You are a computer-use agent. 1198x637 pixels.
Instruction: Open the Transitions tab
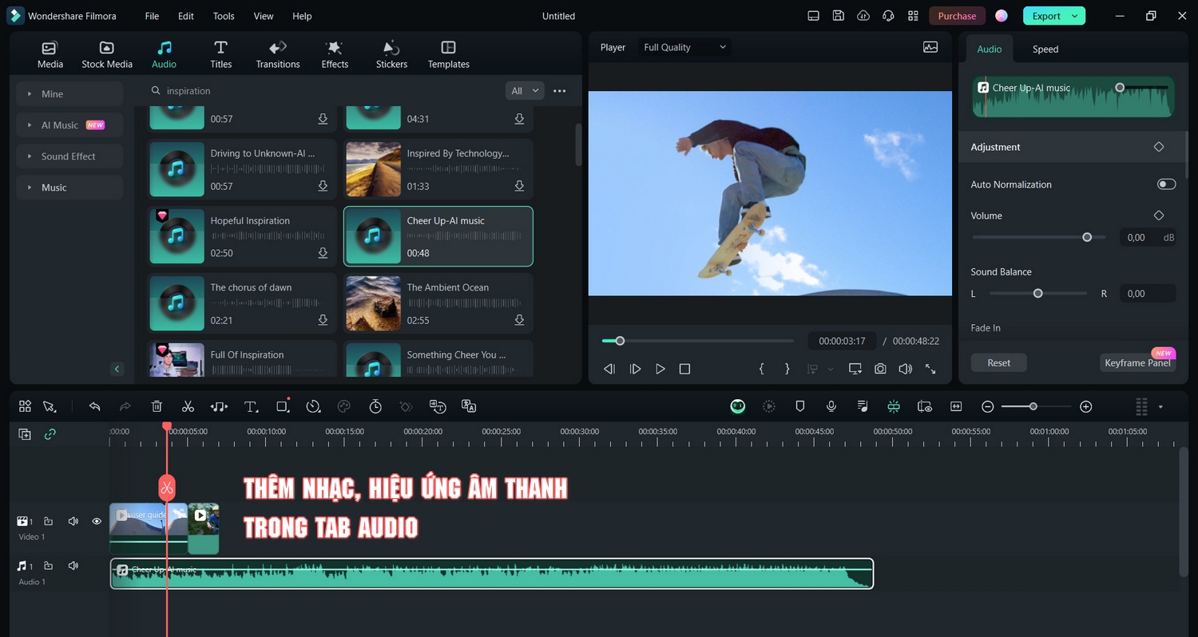[278, 54]
